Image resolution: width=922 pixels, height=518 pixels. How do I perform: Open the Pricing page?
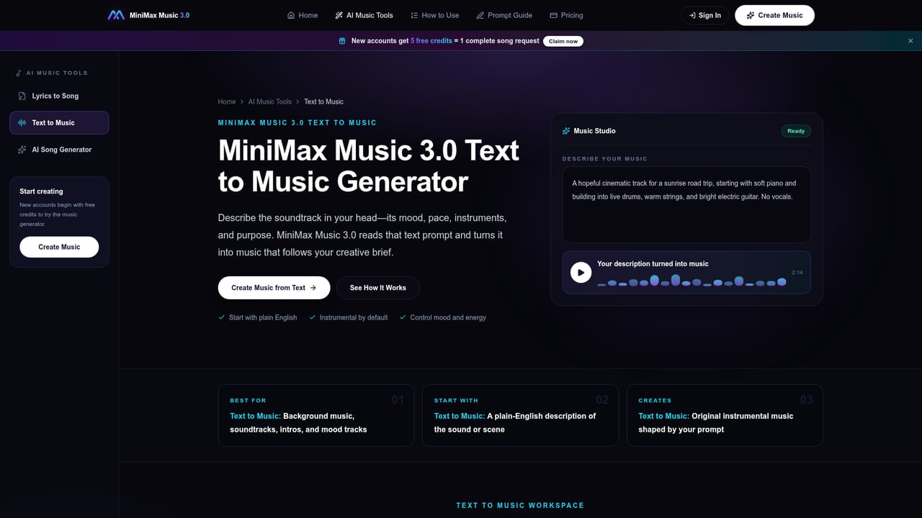pos(566,15)
